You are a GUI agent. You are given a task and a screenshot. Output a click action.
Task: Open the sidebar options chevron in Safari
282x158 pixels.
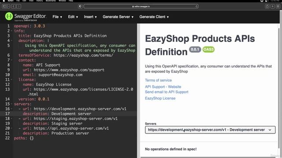(9, 7)
